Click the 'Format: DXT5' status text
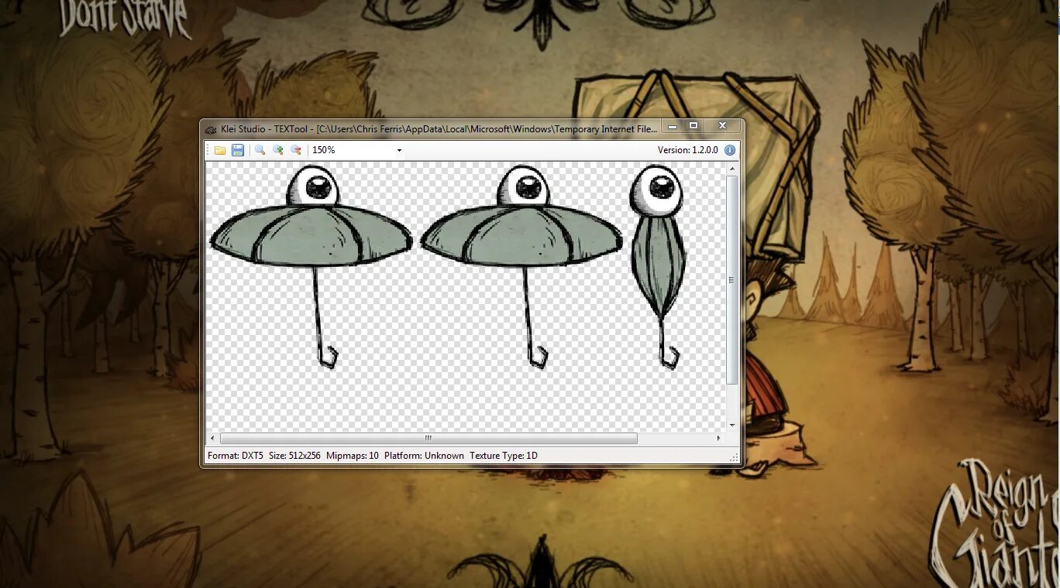This screenshot has width=1060, height=588. (236, 456)
